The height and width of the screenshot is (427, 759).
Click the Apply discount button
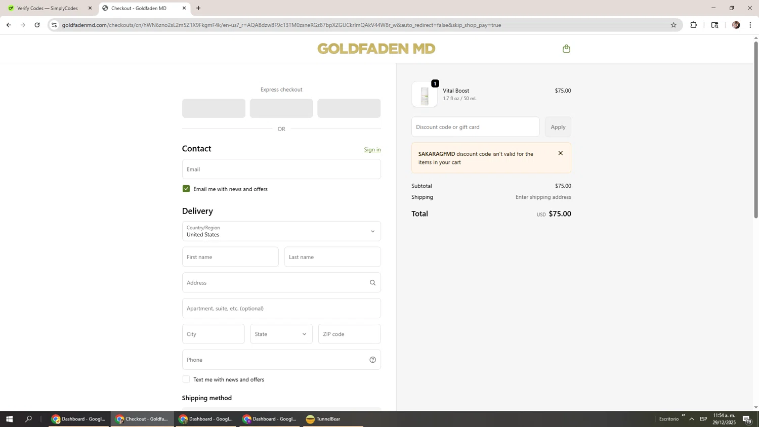558,127
